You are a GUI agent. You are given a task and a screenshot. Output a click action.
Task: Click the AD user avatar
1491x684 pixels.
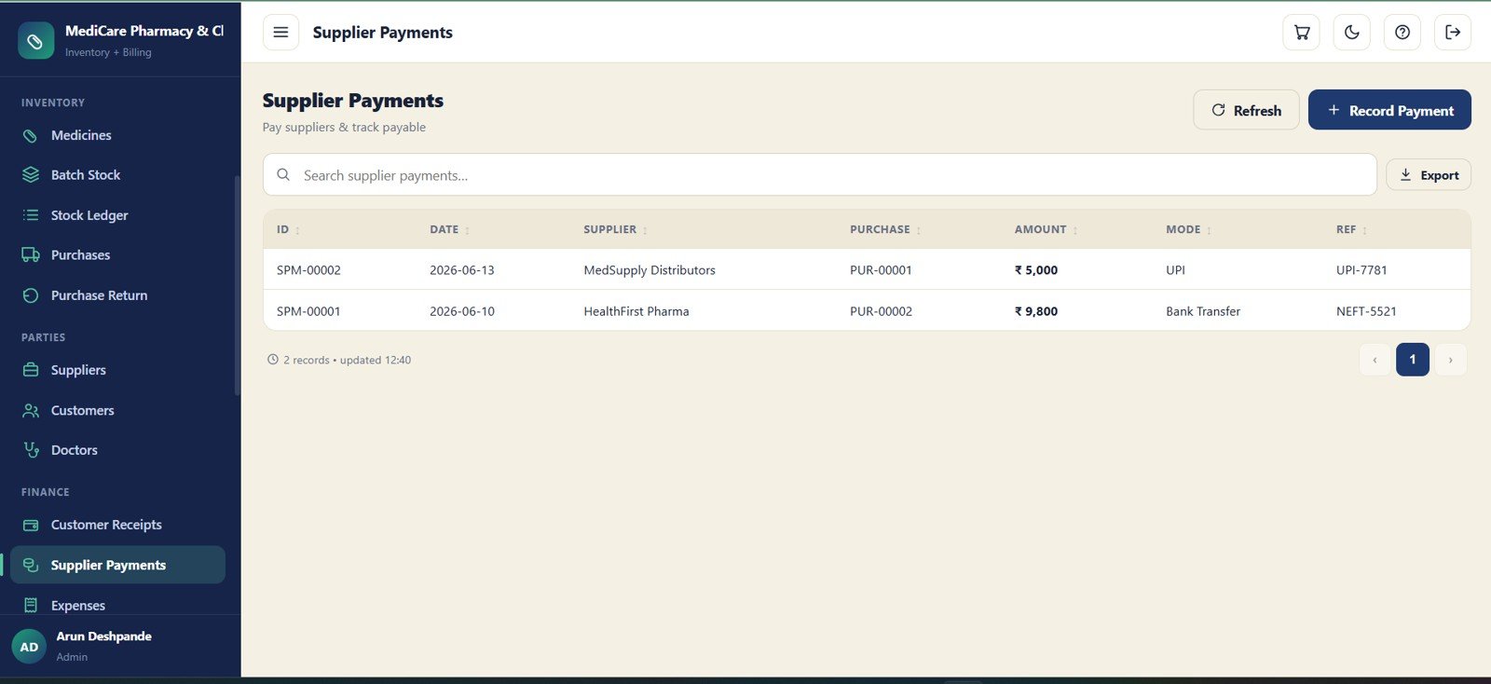[x=29, y=647]
